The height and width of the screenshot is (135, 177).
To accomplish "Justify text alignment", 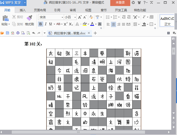I will point(123,24).
